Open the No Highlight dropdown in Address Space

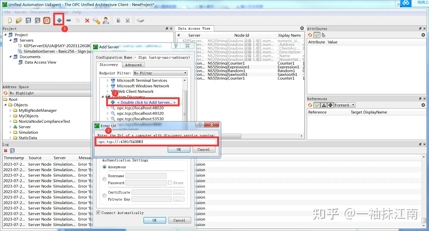click(50, 93)
